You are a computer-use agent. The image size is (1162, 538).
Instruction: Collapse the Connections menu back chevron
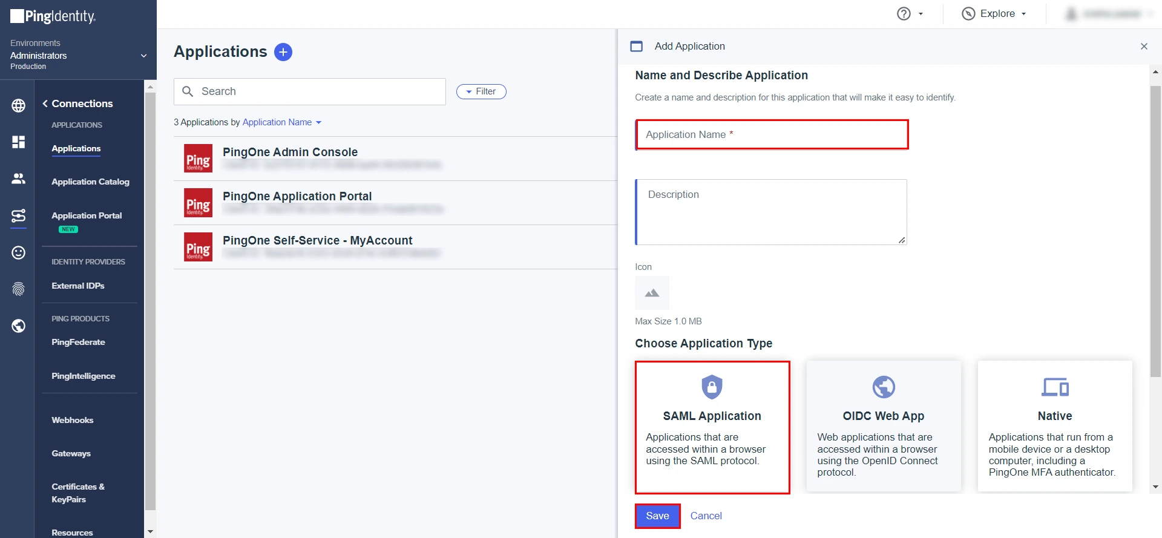point(45,103)
